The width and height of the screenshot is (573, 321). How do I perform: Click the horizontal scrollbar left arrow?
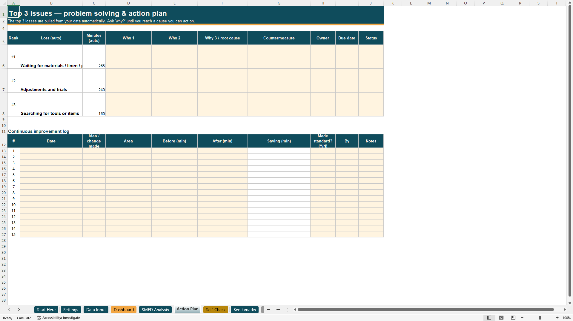[x=295, y=310]
